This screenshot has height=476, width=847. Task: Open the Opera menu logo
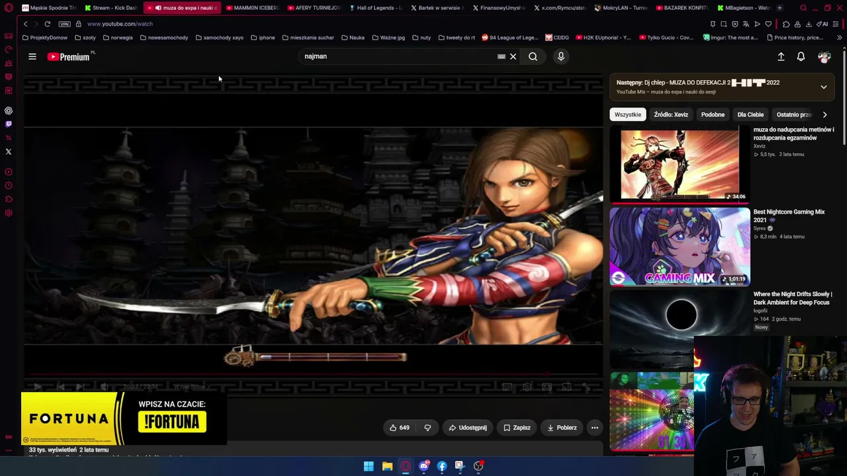click(8, 8)
